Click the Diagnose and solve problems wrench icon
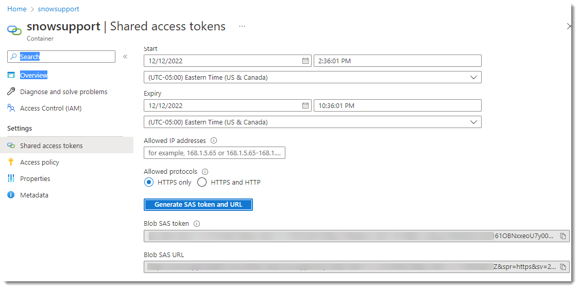579x289 pixels. coord(11,92)
